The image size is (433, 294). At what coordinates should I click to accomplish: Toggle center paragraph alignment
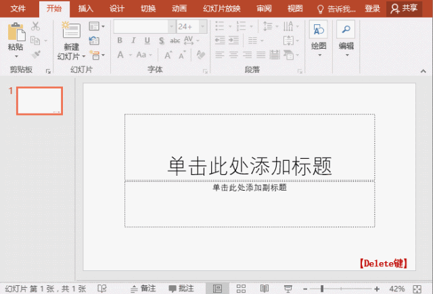click(x=233, y=55)
